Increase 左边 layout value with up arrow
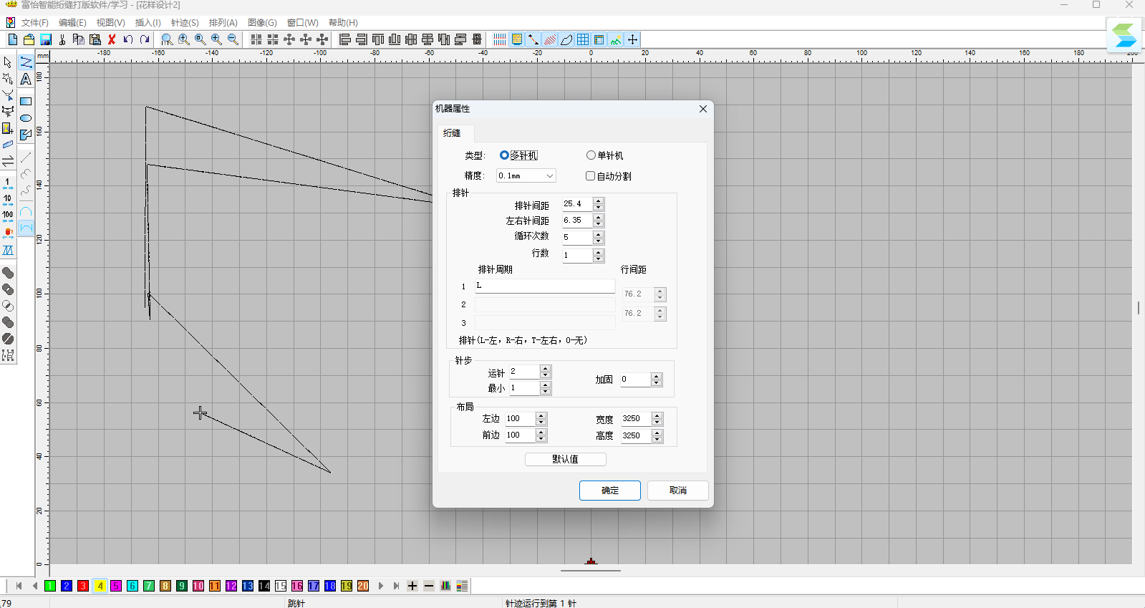The width and height of the screenshot is (1145, 608). (x=541, y=415)
